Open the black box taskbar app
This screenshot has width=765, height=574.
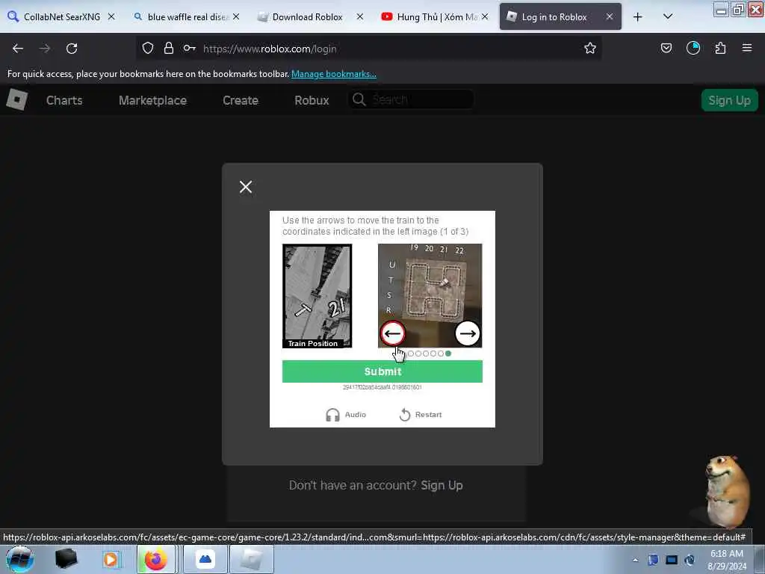(66, 559)
